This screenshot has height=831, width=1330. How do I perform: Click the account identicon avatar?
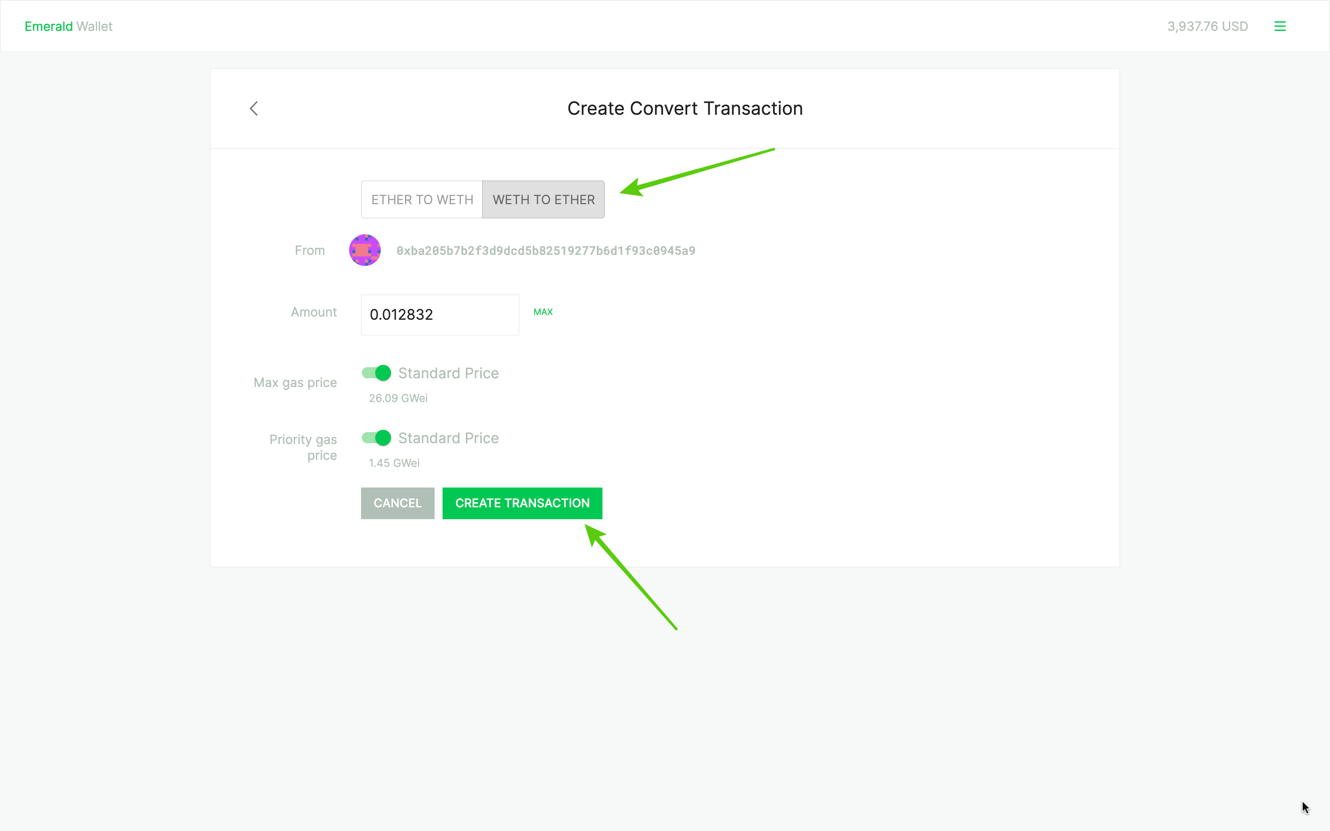click(365, 250)
